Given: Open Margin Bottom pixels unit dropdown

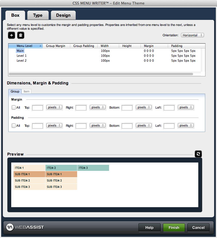Looking at the screenshot, I should coord(144,107).
